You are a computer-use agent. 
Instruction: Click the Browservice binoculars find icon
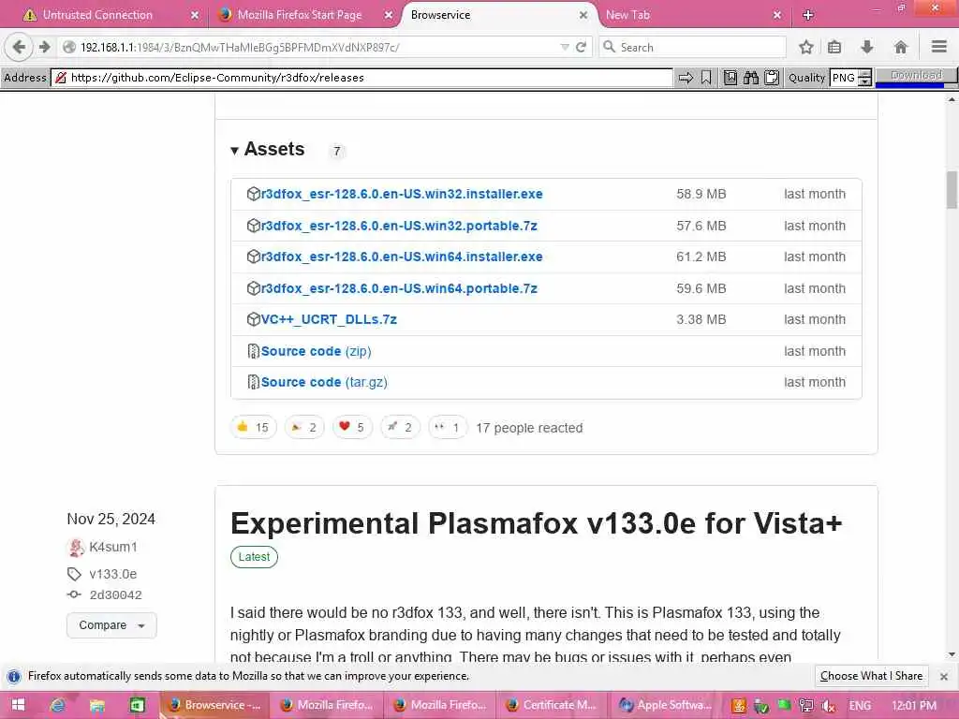[751, 78]
